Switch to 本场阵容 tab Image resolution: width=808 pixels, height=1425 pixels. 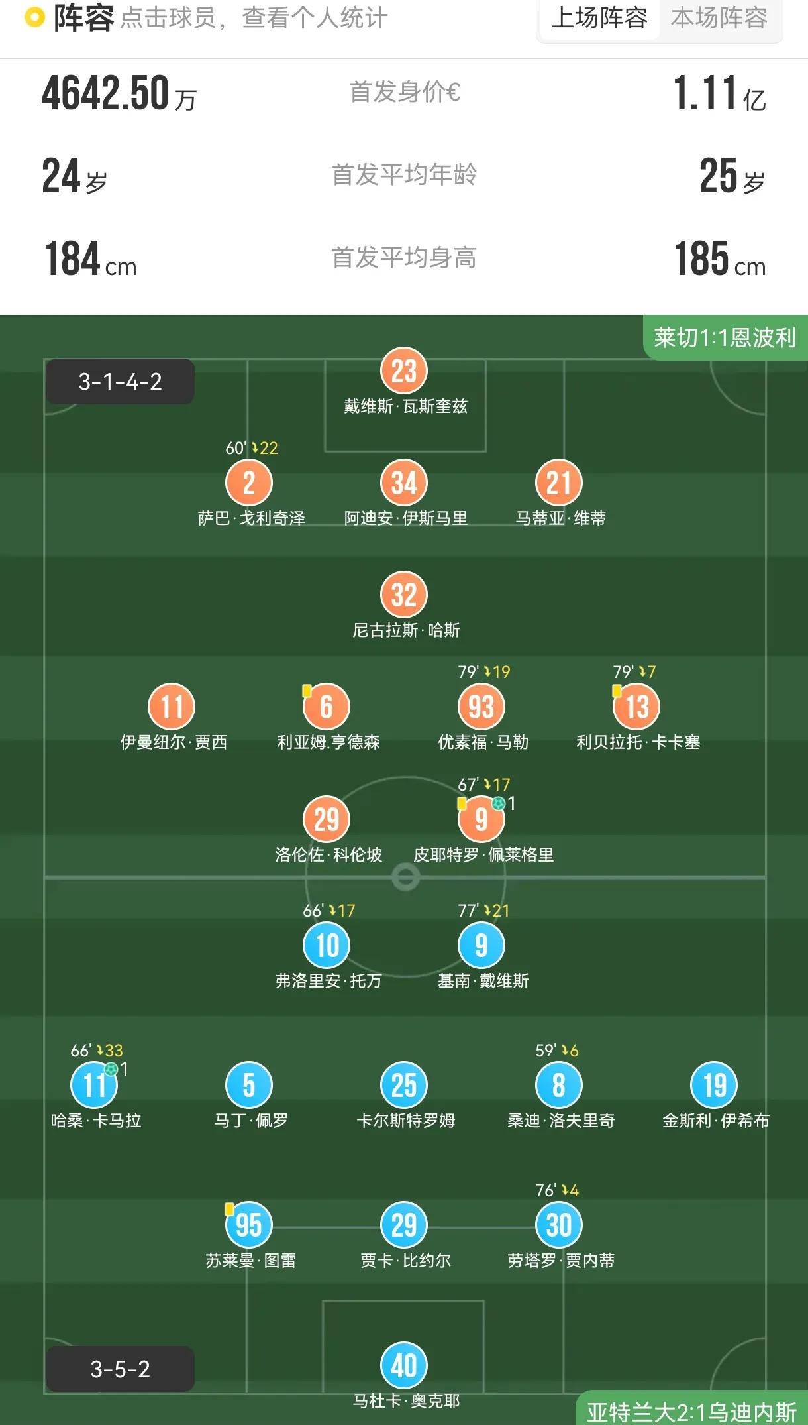(719, 18)
